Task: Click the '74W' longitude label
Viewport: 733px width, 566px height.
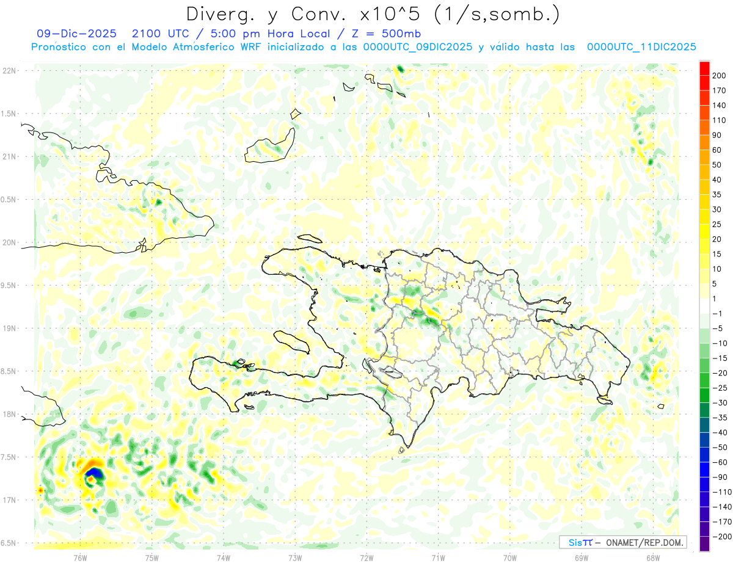Action: click(x=224, y=557)
